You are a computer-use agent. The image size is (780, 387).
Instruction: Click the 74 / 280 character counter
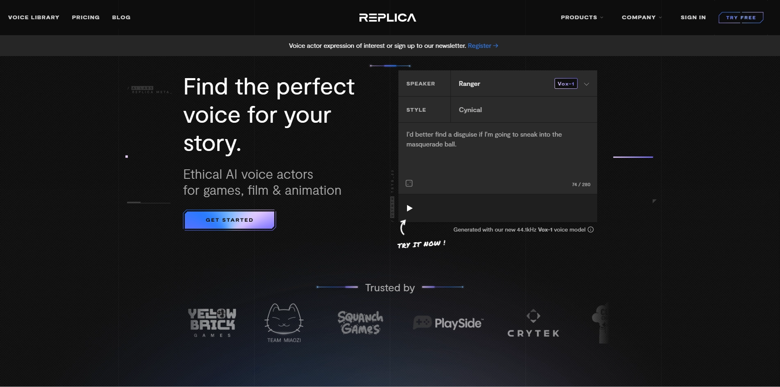tap(581, 184)
